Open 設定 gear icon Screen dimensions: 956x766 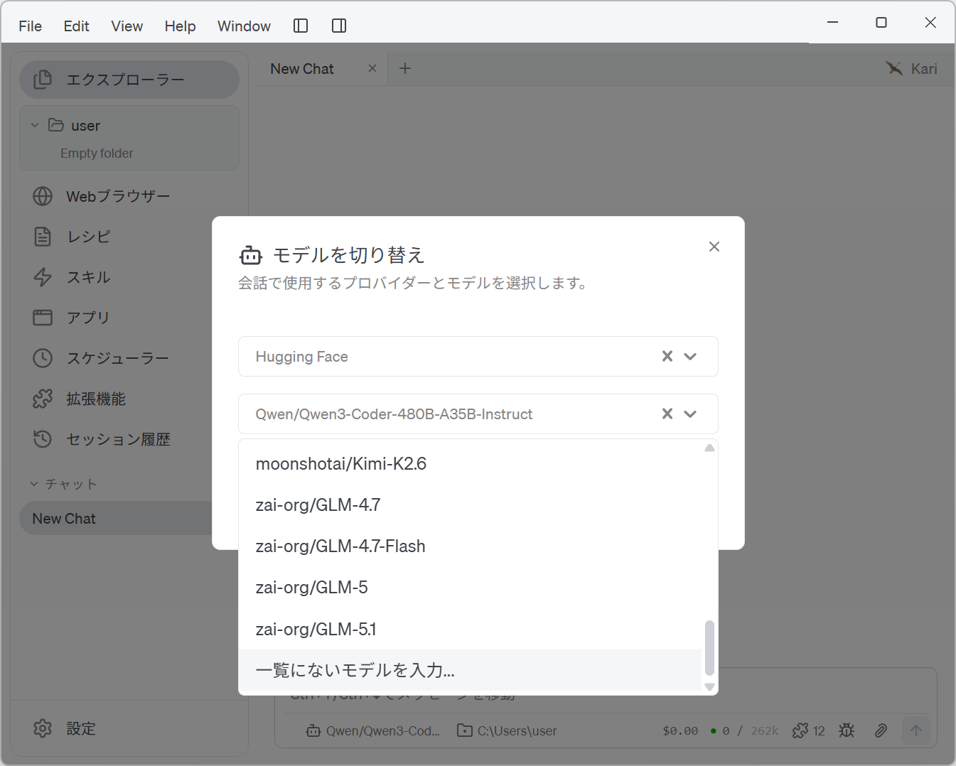43,728
